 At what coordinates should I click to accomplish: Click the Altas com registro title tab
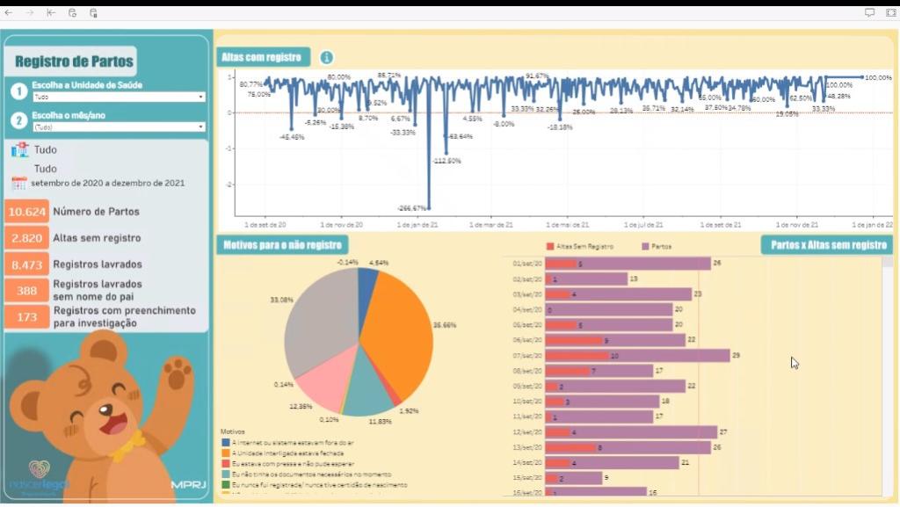click(x=263, y=58)
